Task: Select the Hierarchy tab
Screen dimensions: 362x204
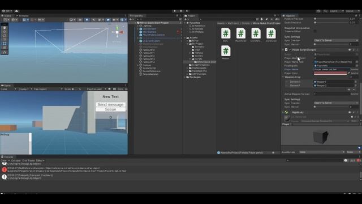Action: click(x=137, y=16)
